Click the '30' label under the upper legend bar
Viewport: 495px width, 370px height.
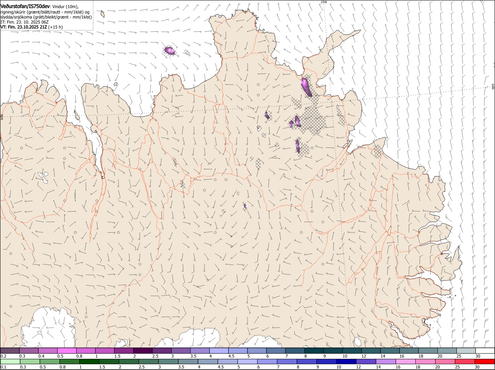pos(478,356)
